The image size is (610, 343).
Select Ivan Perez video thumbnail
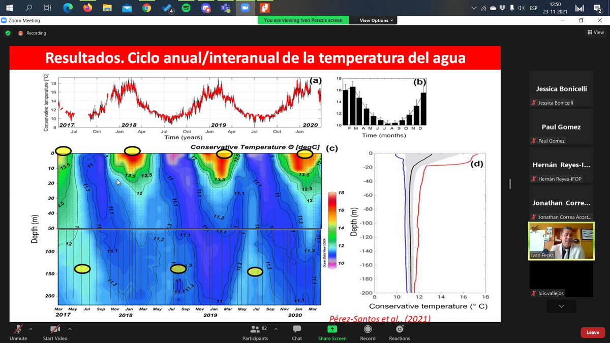coord(561,241)
